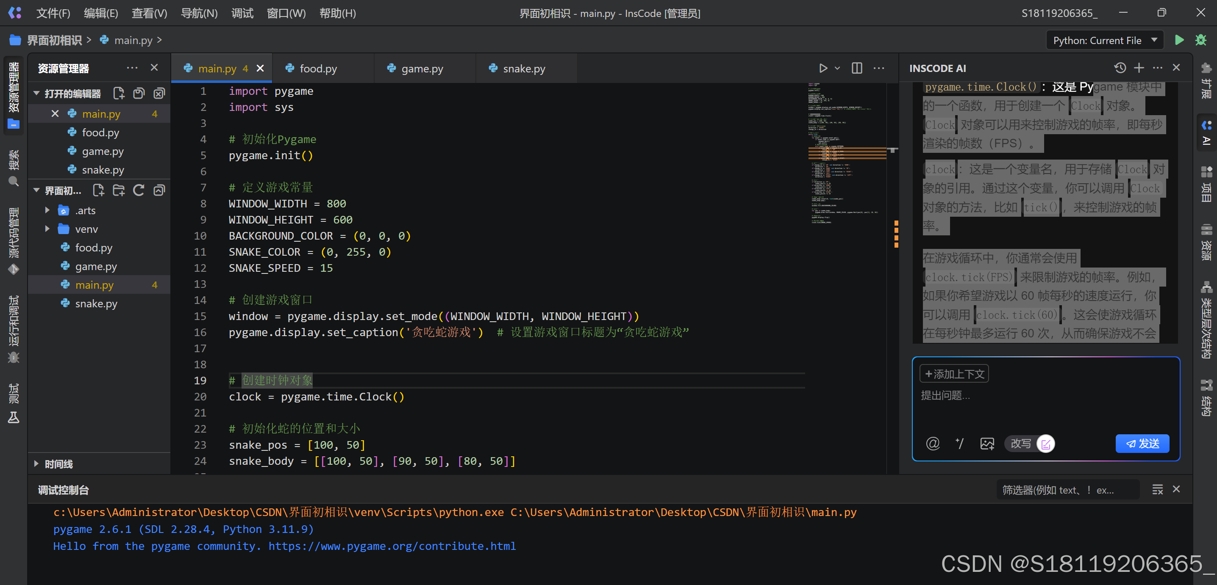Open the Python: Current File dropdown
1217x585 pixels.
click(1105, 40)
